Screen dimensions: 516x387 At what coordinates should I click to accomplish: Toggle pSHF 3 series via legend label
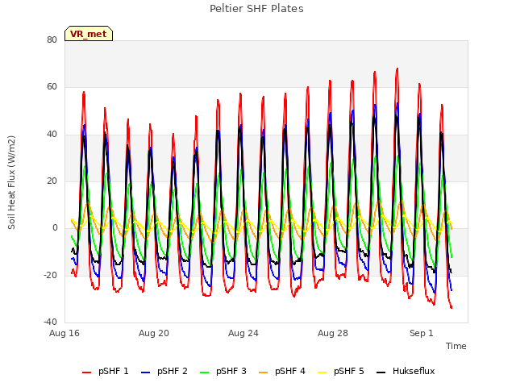point(231,371)
